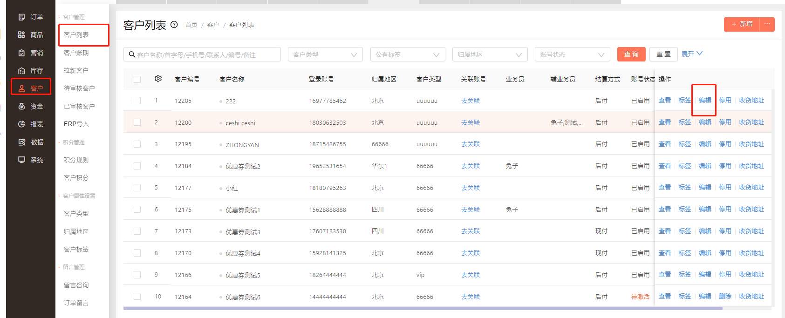The width and height of the screenshot is (785, 318).
Task: Click the horizontal scrollbar below the table
Action: pos(423,308)
